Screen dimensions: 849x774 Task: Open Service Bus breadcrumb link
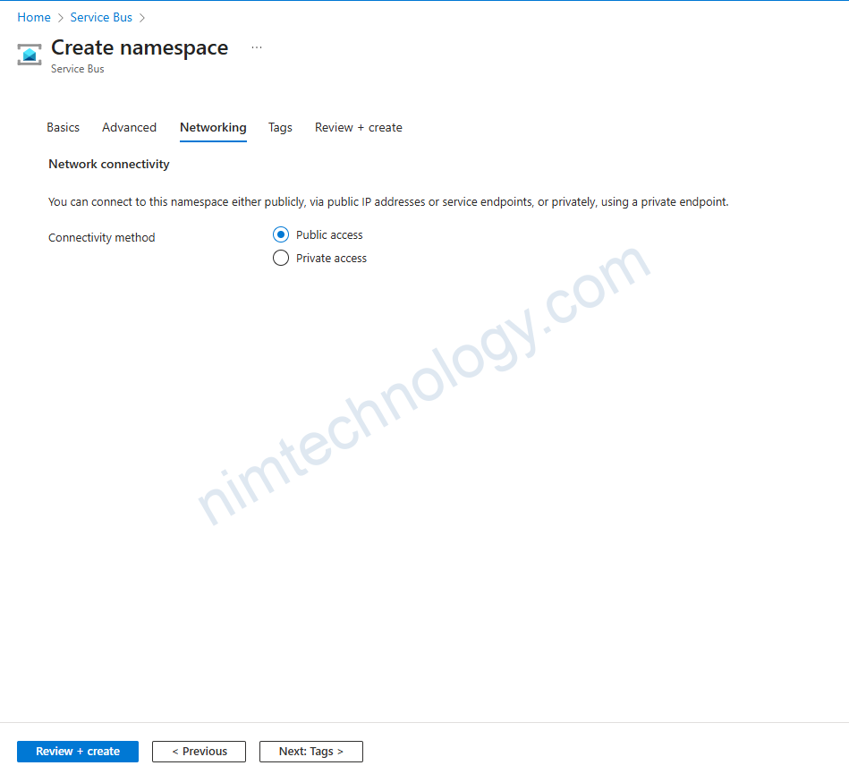pyautogui.click(x=101, y=18)
